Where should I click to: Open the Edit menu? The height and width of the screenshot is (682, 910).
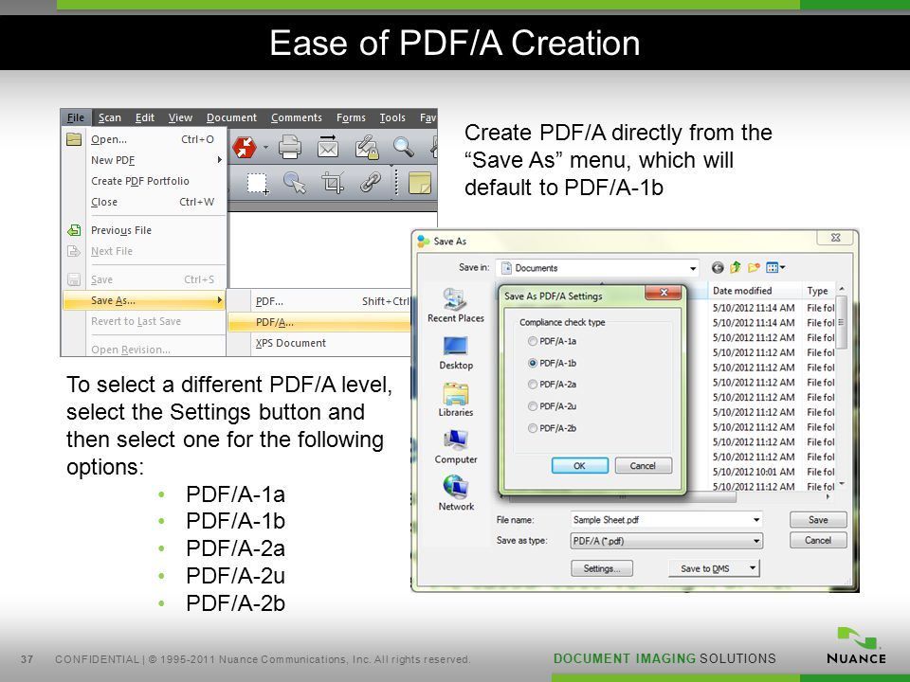pos(144,117)
